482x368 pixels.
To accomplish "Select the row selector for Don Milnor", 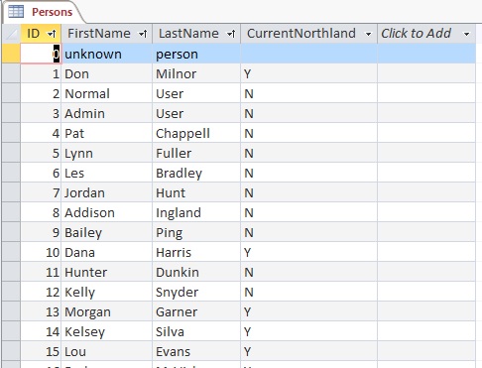I will tap(12, 73).
